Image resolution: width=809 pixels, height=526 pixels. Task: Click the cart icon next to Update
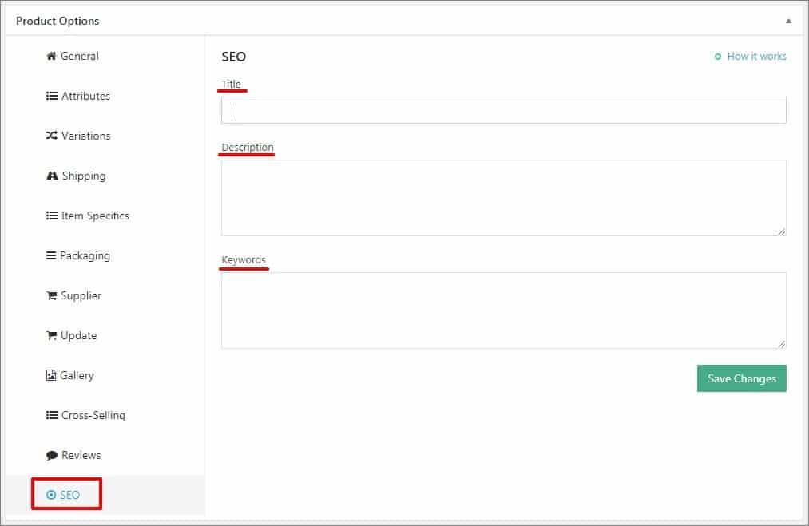click(52, 336)
